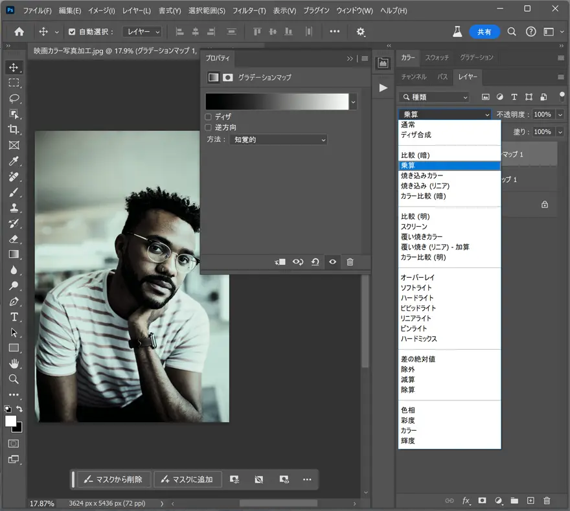The image size is (570, 511).
Task: Select the Type tool
Action: (x=14, y=317)
